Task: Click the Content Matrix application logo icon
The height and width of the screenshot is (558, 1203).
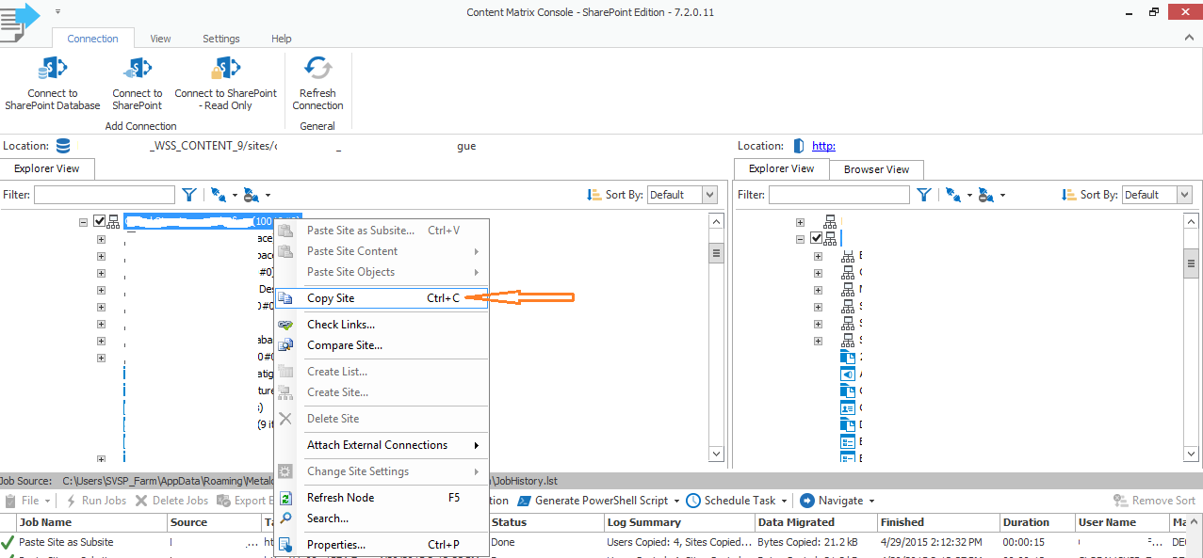Action: pyautogui.click(x=21, y=21)
